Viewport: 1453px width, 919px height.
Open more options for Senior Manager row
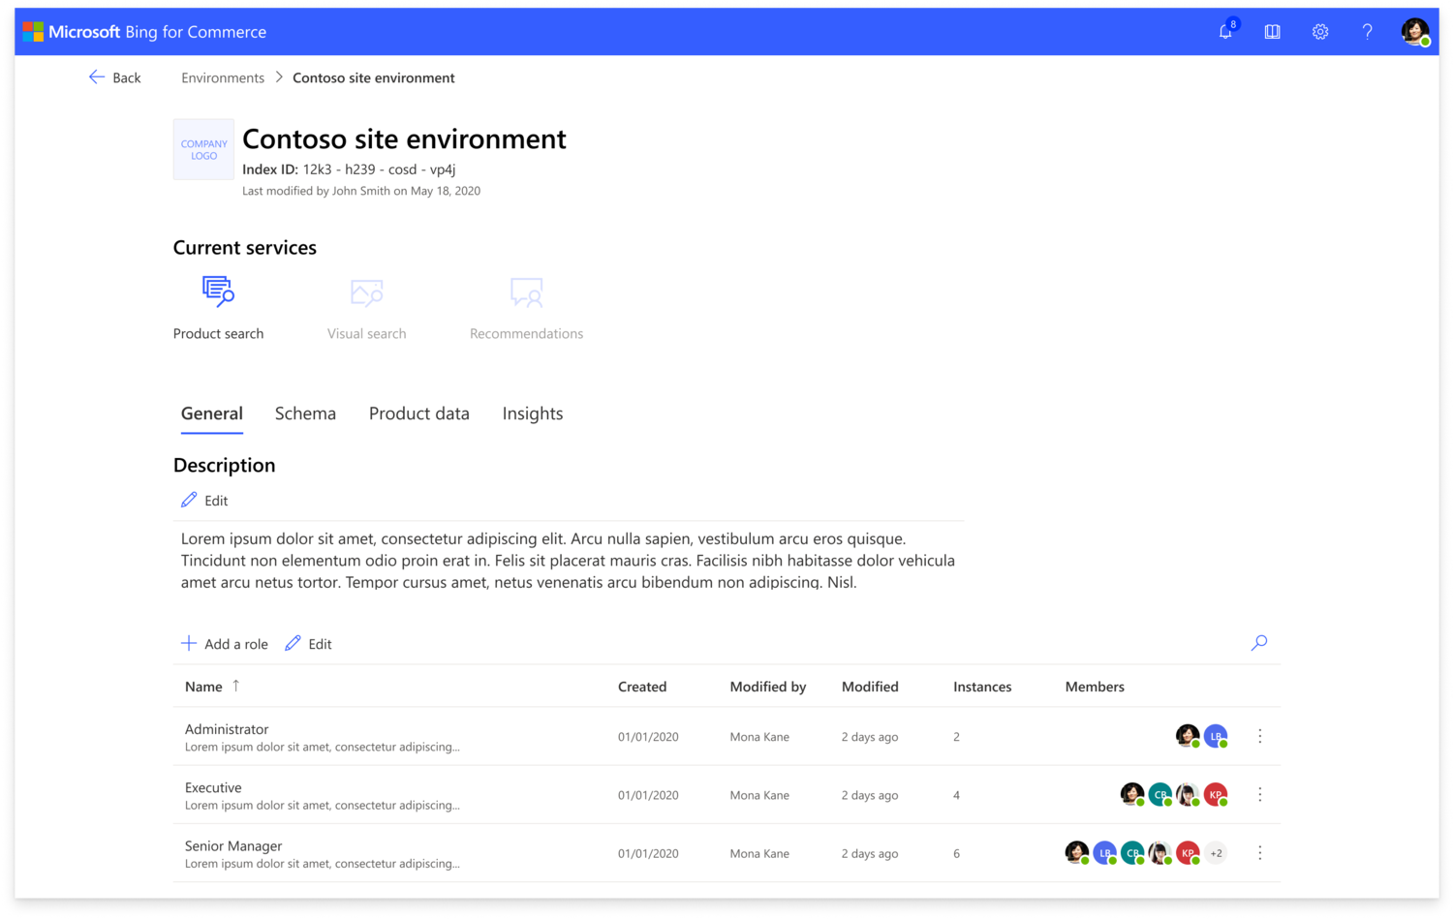tap(1259, 853)
